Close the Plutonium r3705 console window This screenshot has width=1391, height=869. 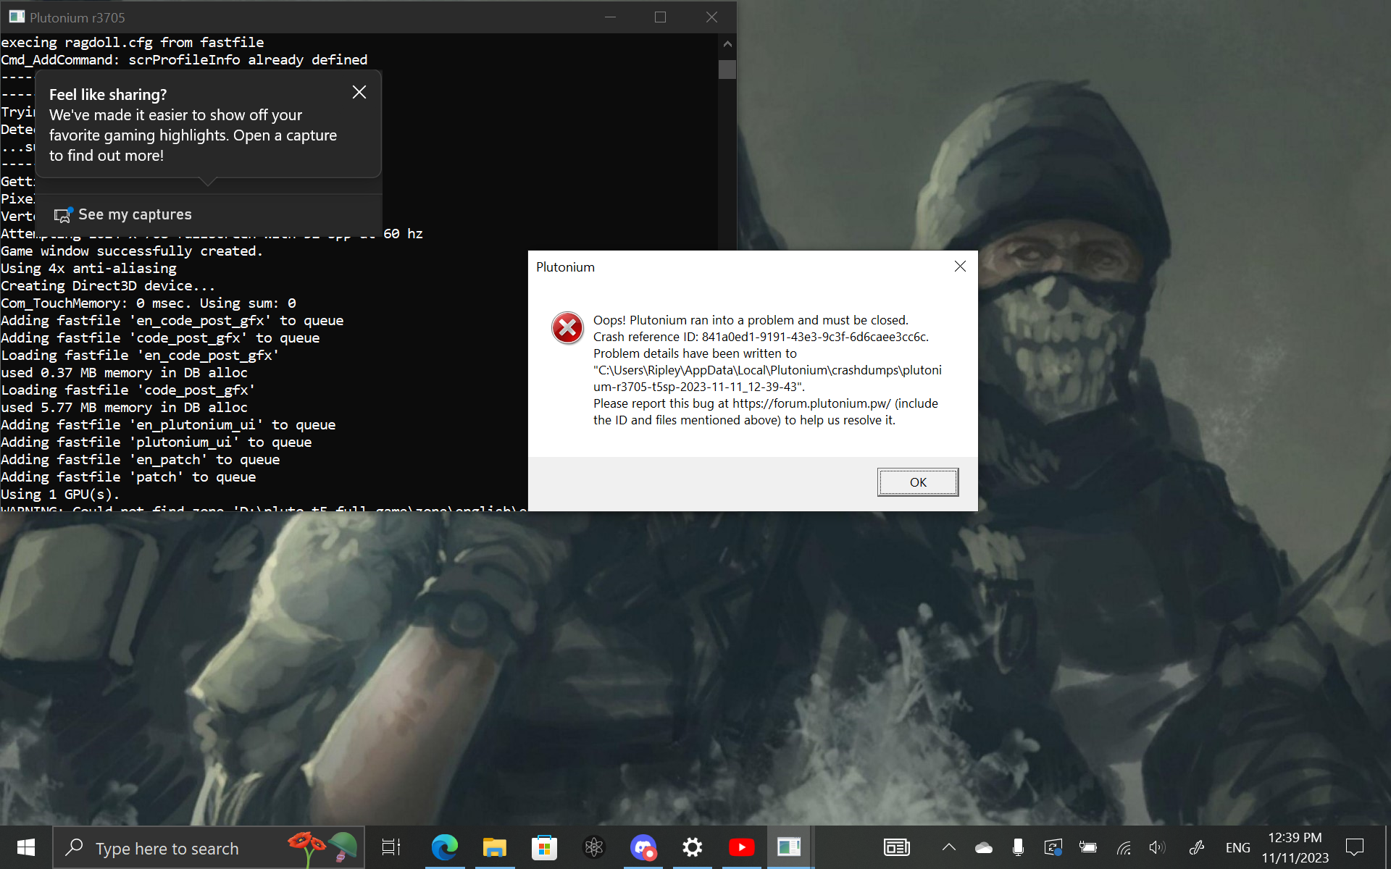click(x=711, y=17)
